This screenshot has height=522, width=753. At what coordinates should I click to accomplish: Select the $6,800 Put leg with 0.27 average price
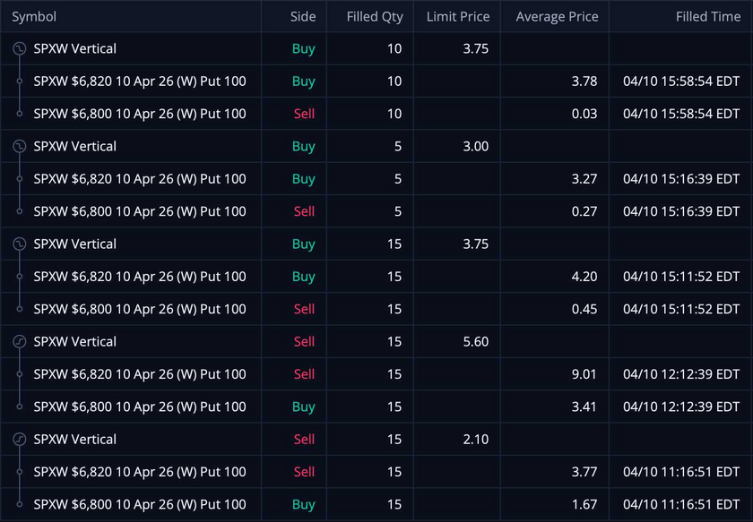click(x=139, y=212)
